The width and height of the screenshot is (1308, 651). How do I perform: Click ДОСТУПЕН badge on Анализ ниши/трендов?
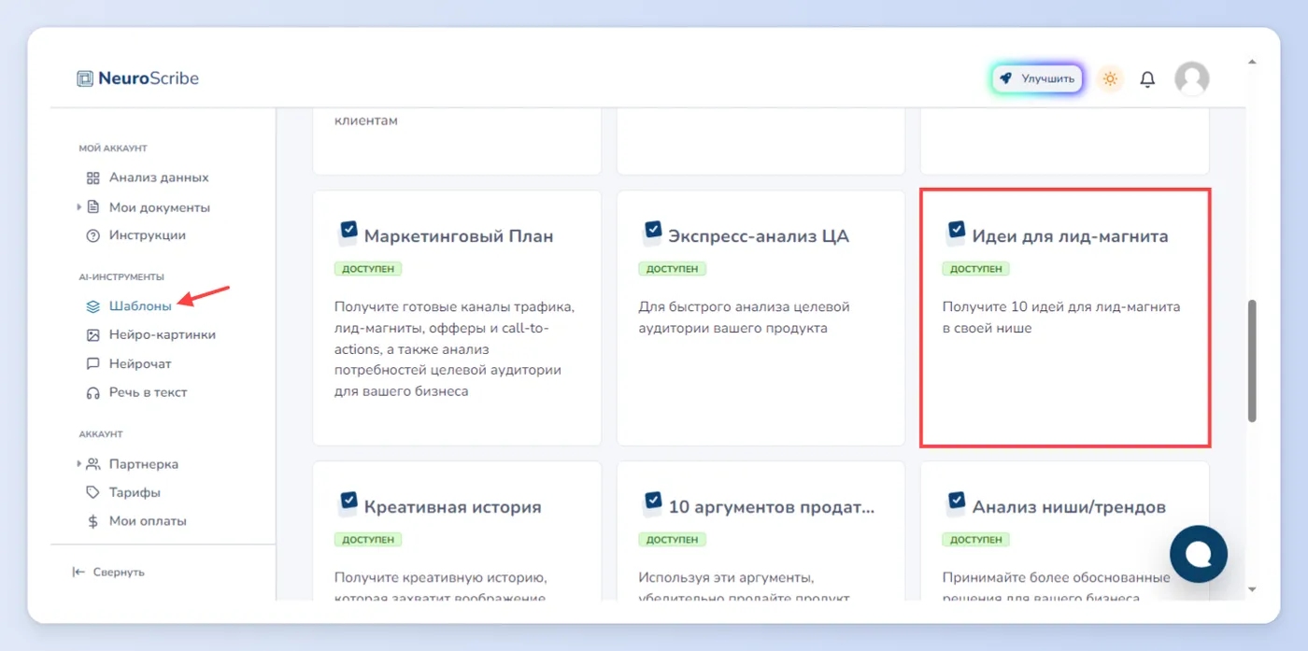[x=976, y=540]
